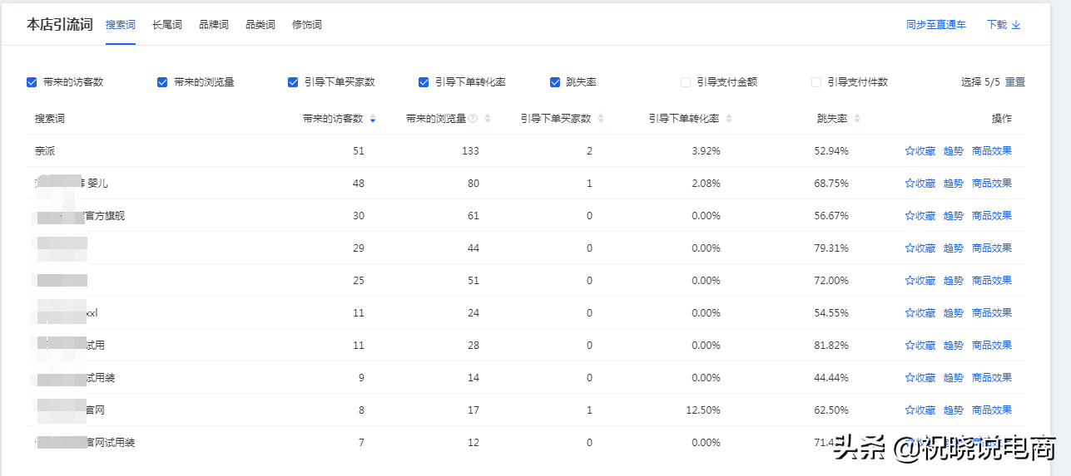Favorite the row with 44.44% bounce rate

tap(920, 378)
